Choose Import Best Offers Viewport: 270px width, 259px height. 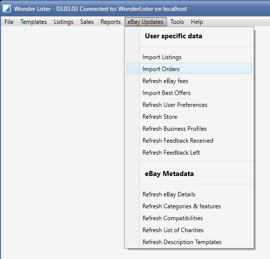coord(189,93)
